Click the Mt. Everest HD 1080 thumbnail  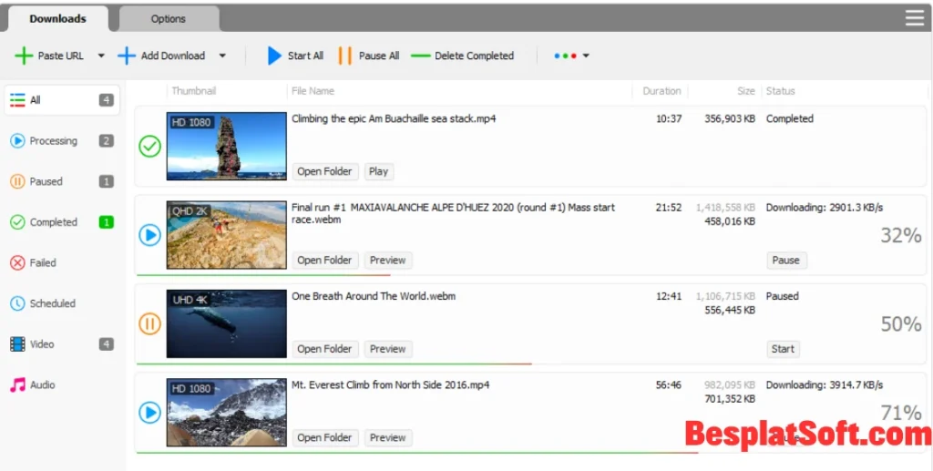click(x=227, y=413)
